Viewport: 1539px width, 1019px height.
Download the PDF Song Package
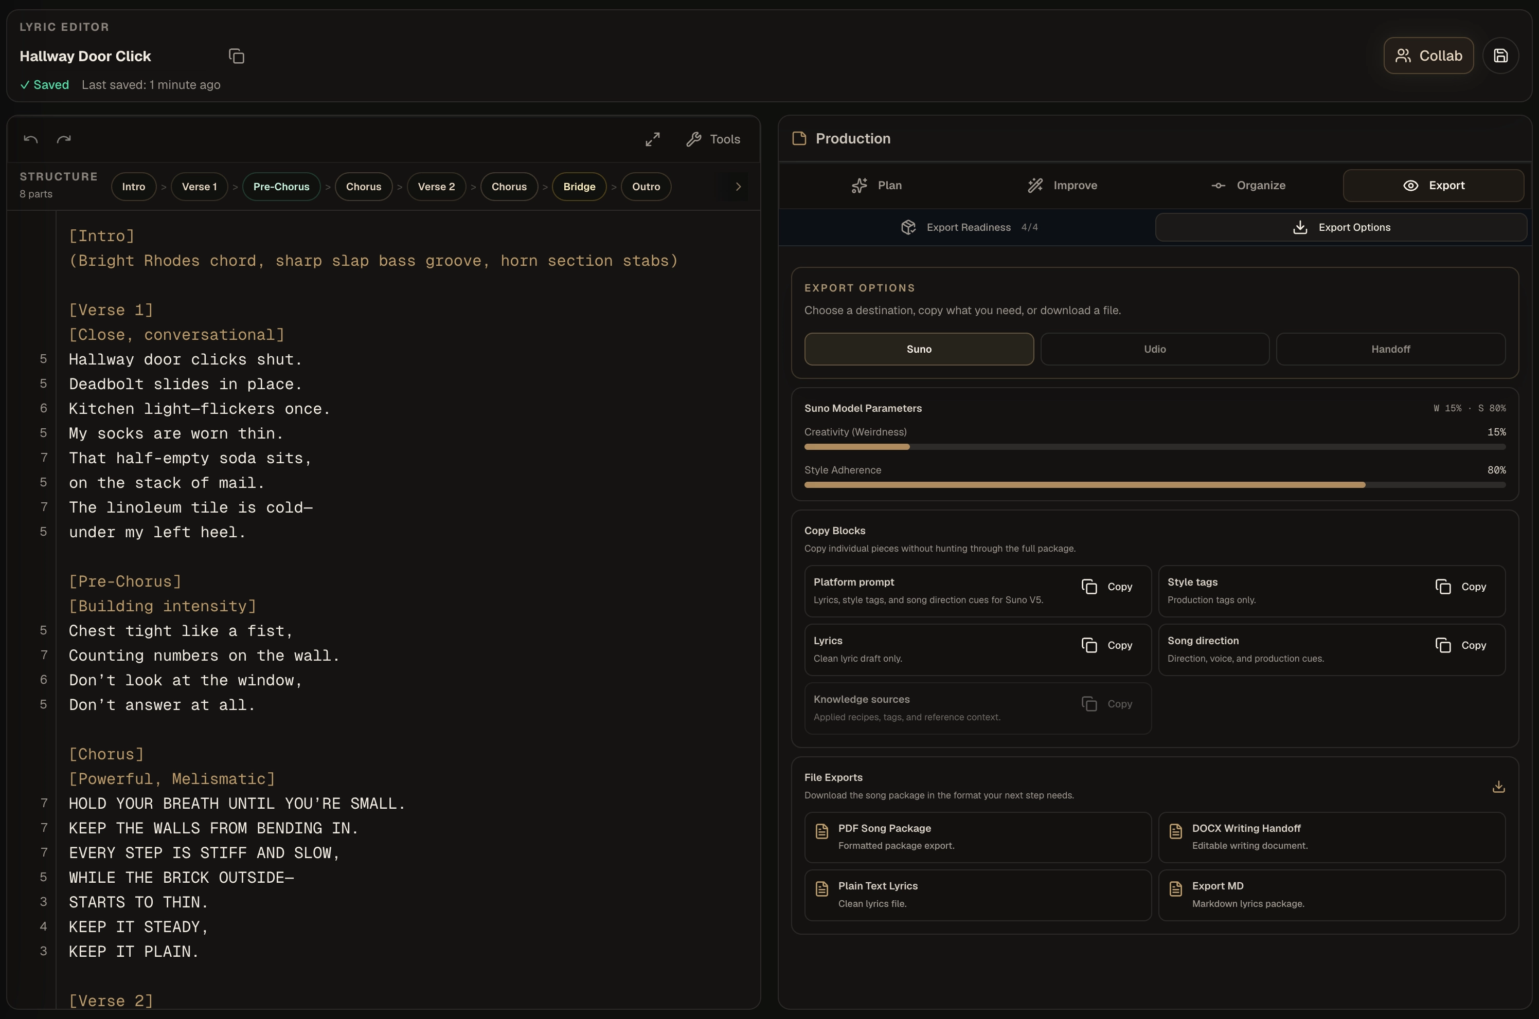click(x=978, y=837)
